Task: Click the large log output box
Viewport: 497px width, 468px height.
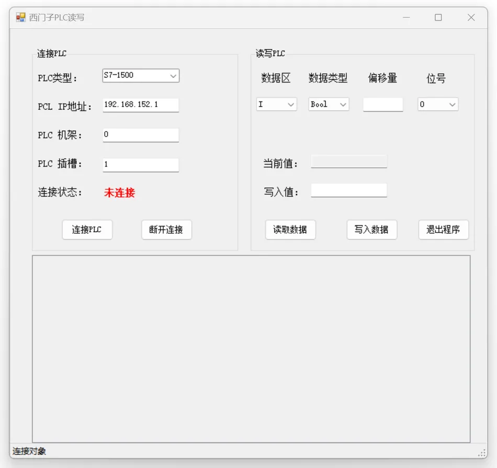Action: point(251,349)
